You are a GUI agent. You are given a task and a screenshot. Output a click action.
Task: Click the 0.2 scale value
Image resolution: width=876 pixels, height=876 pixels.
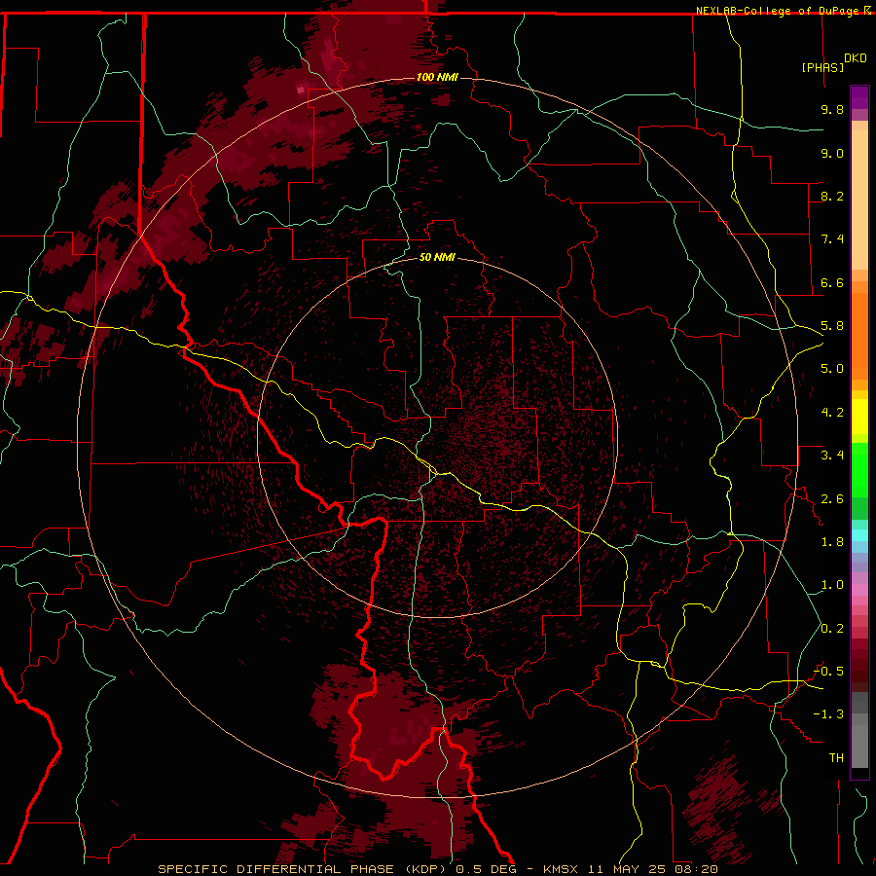(832, 629)
